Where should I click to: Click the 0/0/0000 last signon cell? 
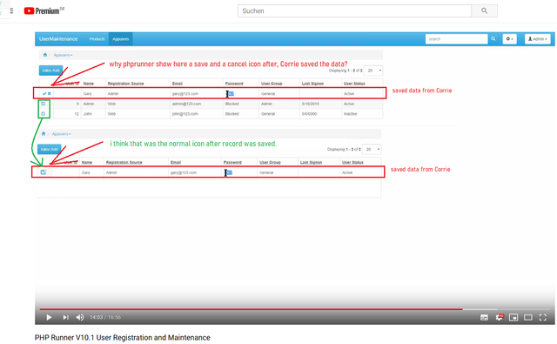(x=309, y=114)
